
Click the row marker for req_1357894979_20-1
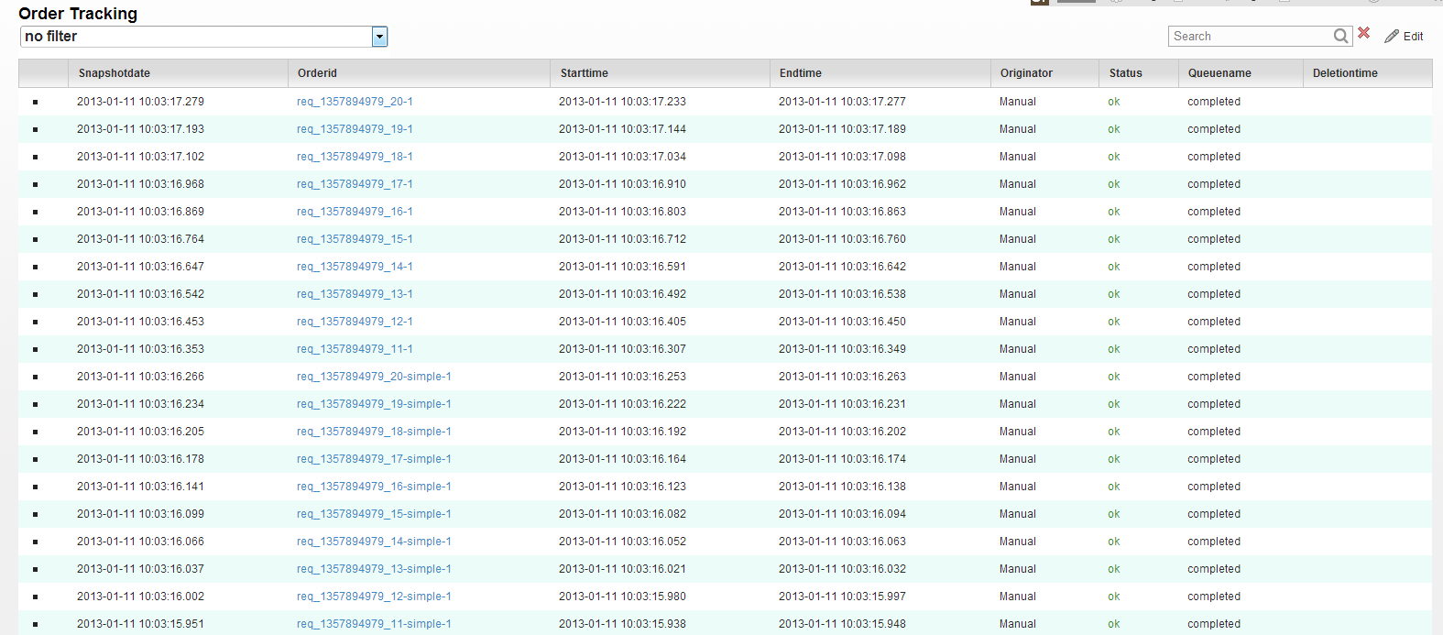coord(35,103)
